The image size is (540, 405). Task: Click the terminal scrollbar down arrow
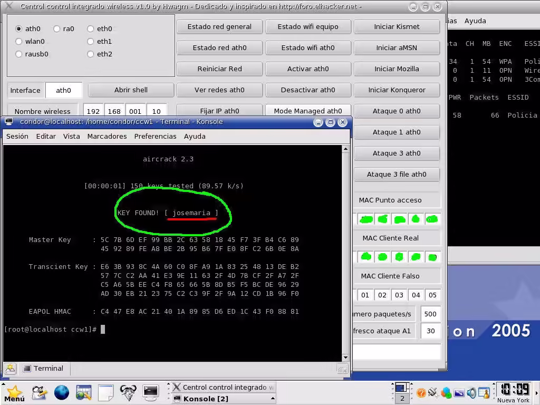point(345,357)
